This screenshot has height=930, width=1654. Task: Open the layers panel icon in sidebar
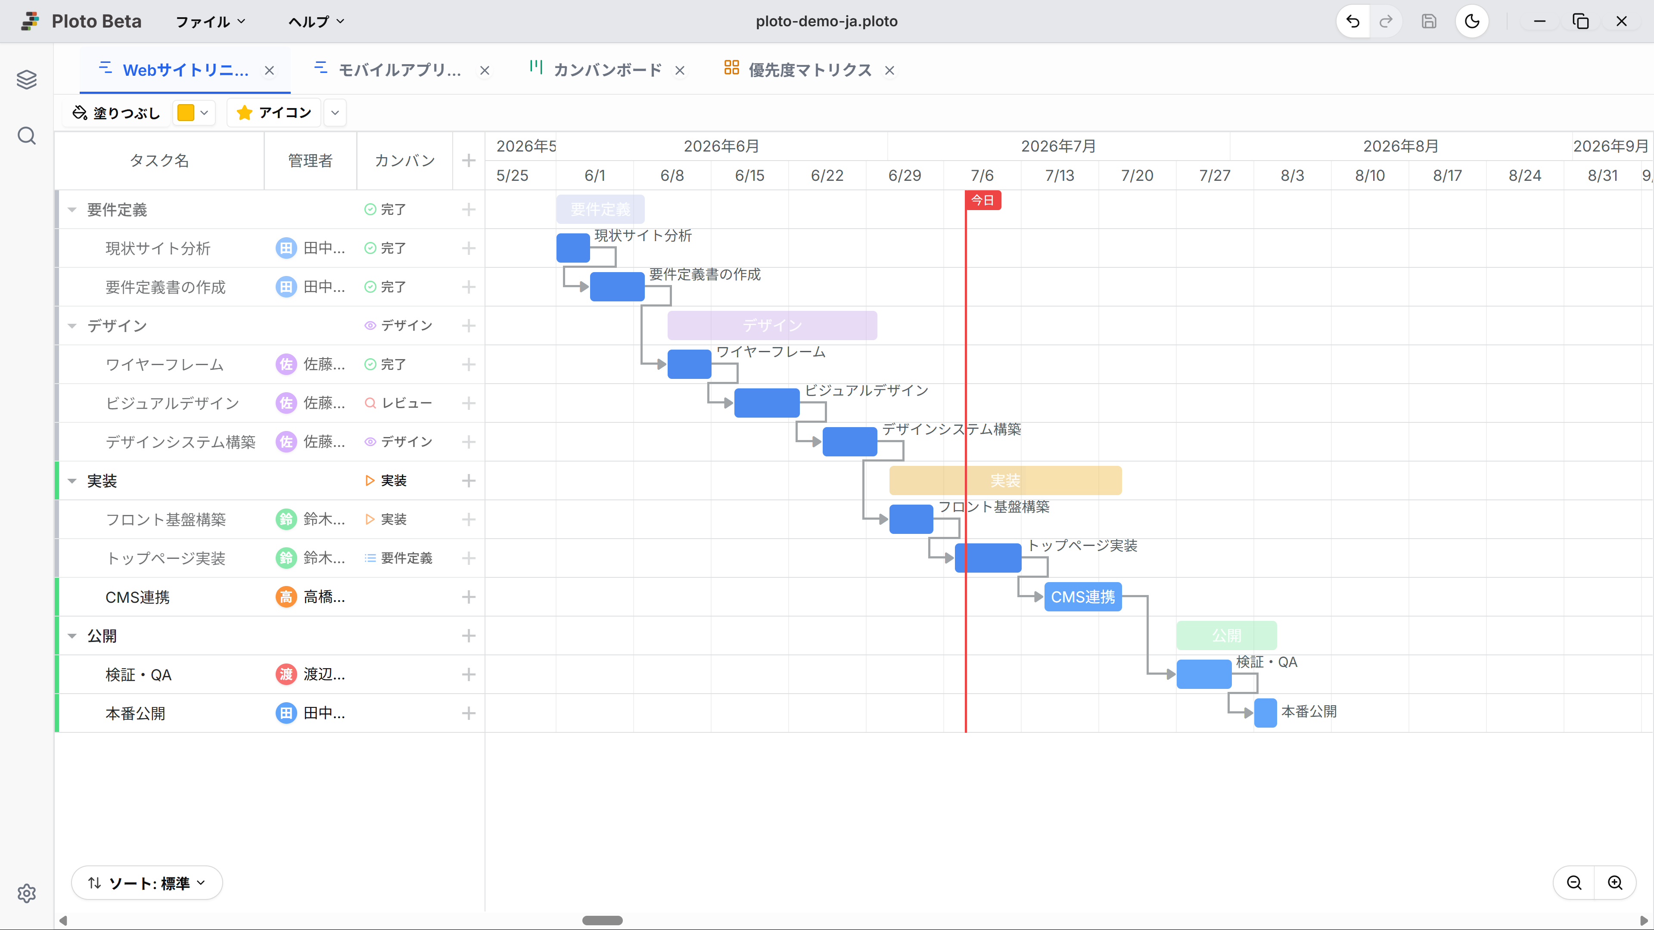[x=26, y=80]
